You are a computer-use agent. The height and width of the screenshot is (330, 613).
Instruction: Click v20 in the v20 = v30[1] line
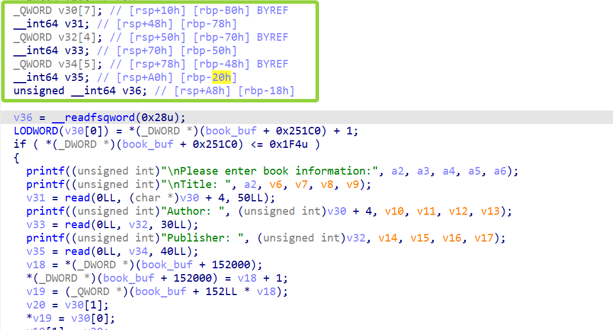tap(36, 305)
